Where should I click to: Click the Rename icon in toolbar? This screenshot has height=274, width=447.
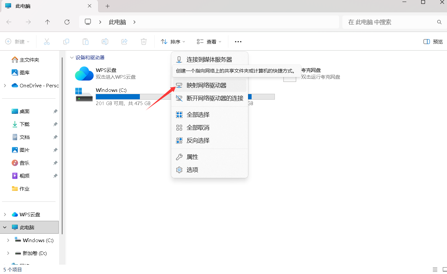point(105,42)
